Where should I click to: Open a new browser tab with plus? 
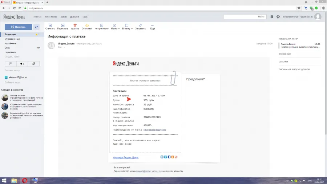47,2
